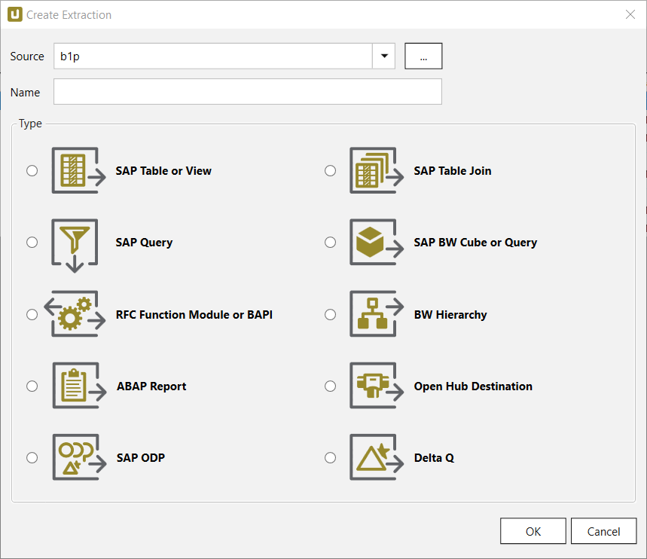Click the RFC Function Module or BAPI label
Screen dimensions: 647x559
point(194,315)
